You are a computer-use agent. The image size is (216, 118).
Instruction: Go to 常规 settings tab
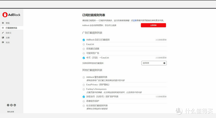(8, 23)
